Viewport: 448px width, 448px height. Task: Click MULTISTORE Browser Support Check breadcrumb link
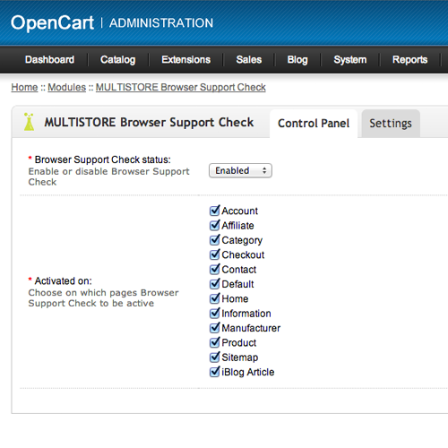coord(181,87)
